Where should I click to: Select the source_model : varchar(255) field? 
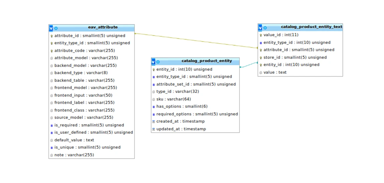click(84, 117)
